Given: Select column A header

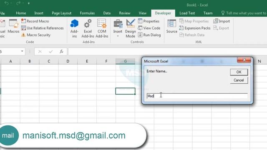Looking at the screenshot, I should pos(10,61).
